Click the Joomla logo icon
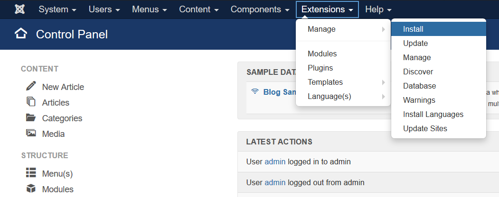 20,9
